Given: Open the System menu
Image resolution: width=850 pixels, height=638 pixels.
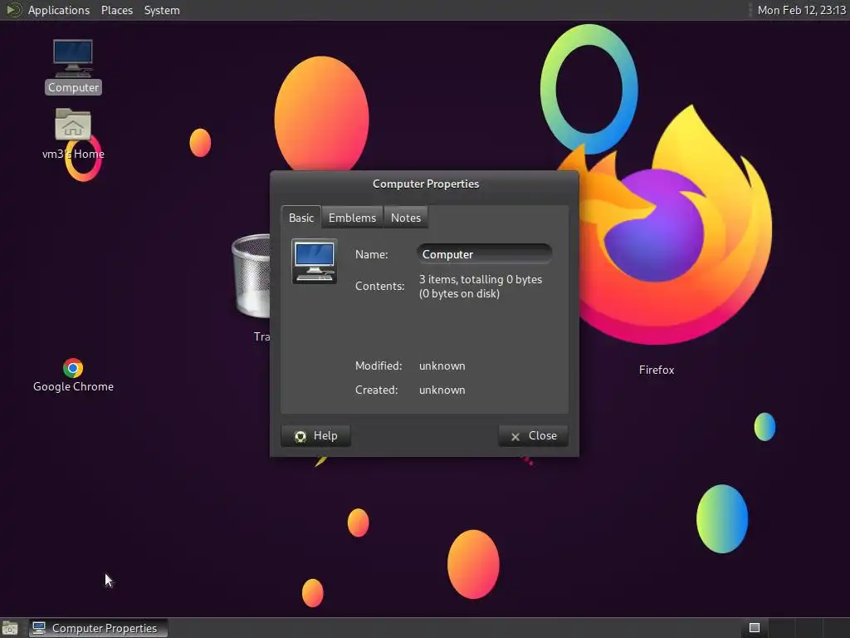Looking at the screenshot, I should pos(162,10).
